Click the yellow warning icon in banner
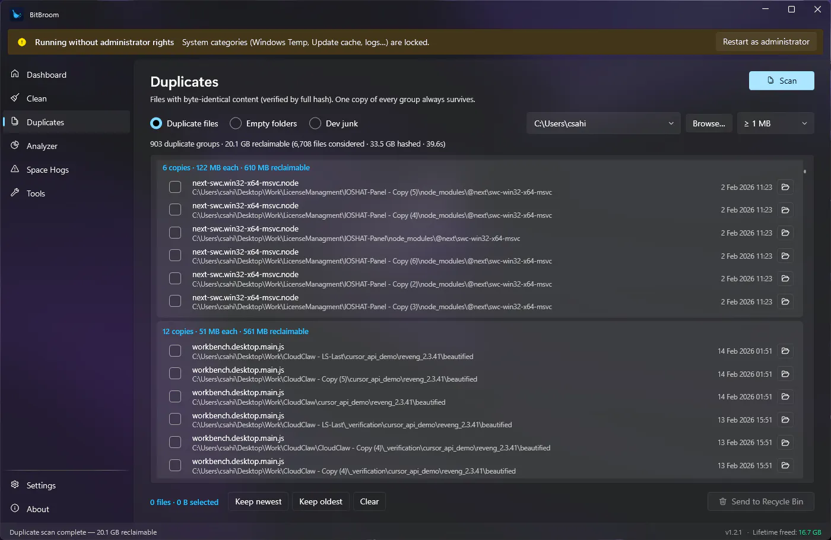The height and width of the screenshot is (540, 831). [22, 42]
